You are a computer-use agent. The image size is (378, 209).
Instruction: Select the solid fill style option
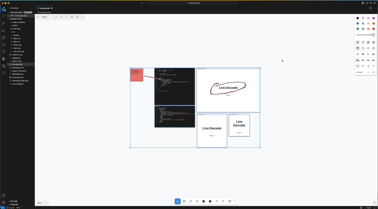point(368,42)
